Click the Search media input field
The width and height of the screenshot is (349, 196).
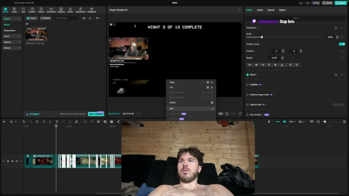[66, 18]
